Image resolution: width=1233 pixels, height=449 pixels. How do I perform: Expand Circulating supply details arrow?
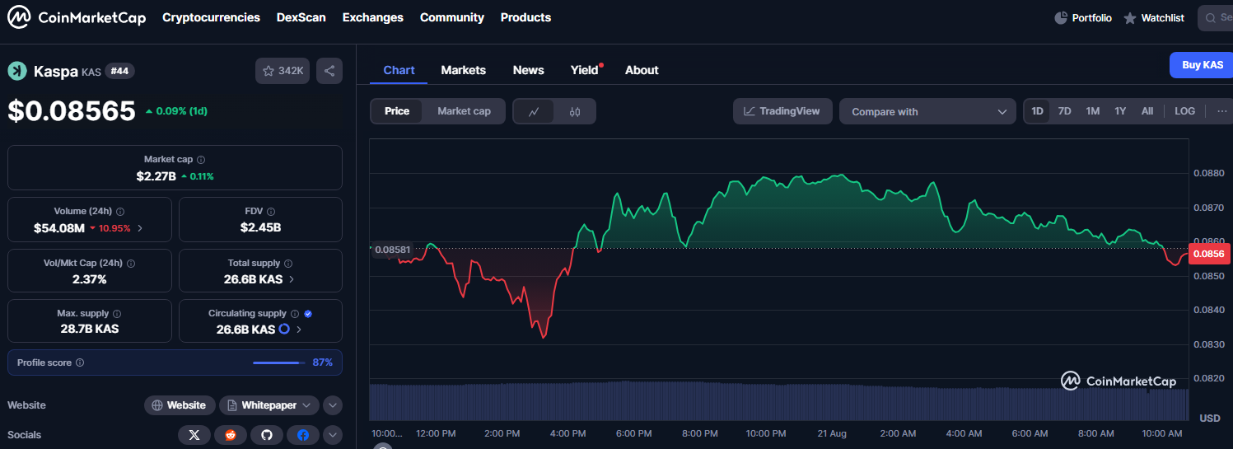click(x=298, y=330)
